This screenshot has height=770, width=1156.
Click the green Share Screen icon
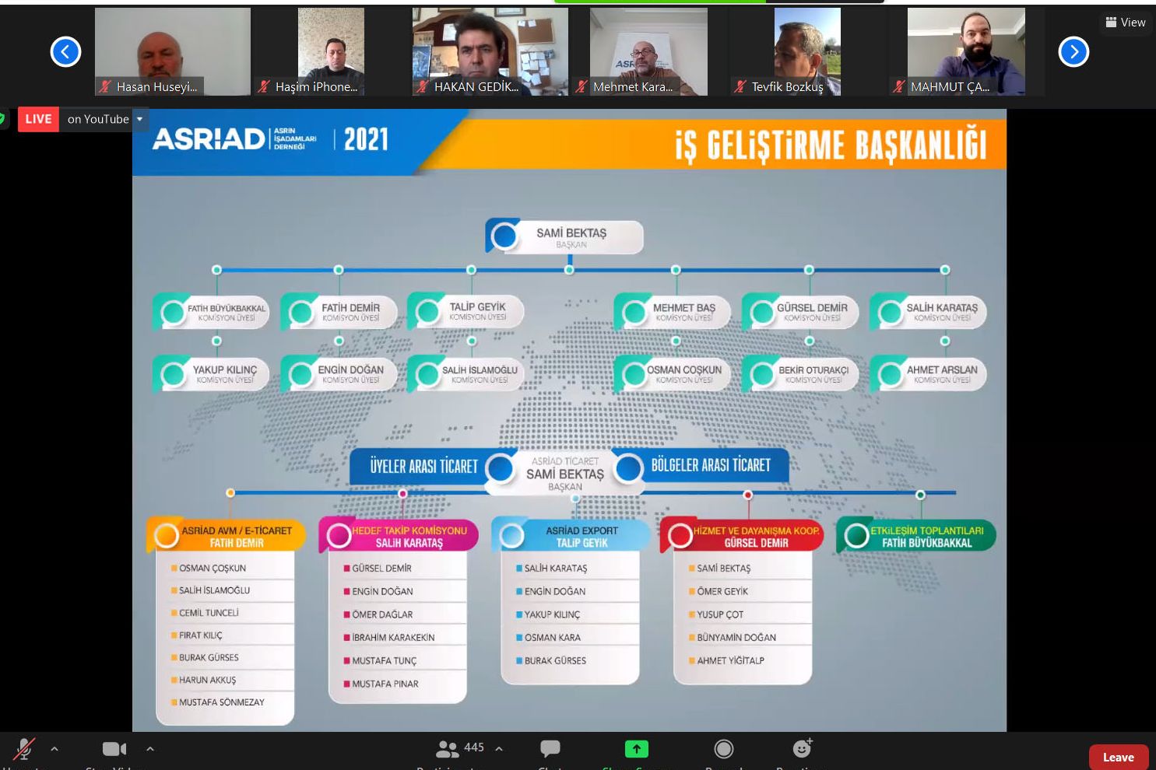pyautogui.click(x=637, y=748)
